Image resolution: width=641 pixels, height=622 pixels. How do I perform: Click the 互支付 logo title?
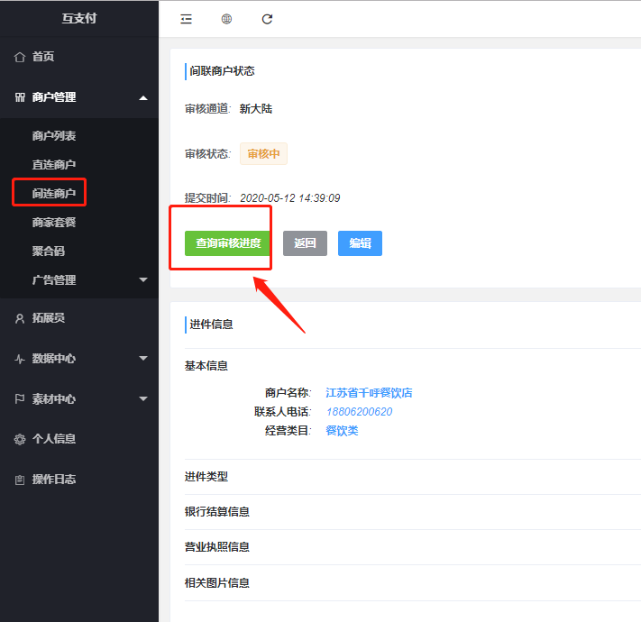coord(79,18)
